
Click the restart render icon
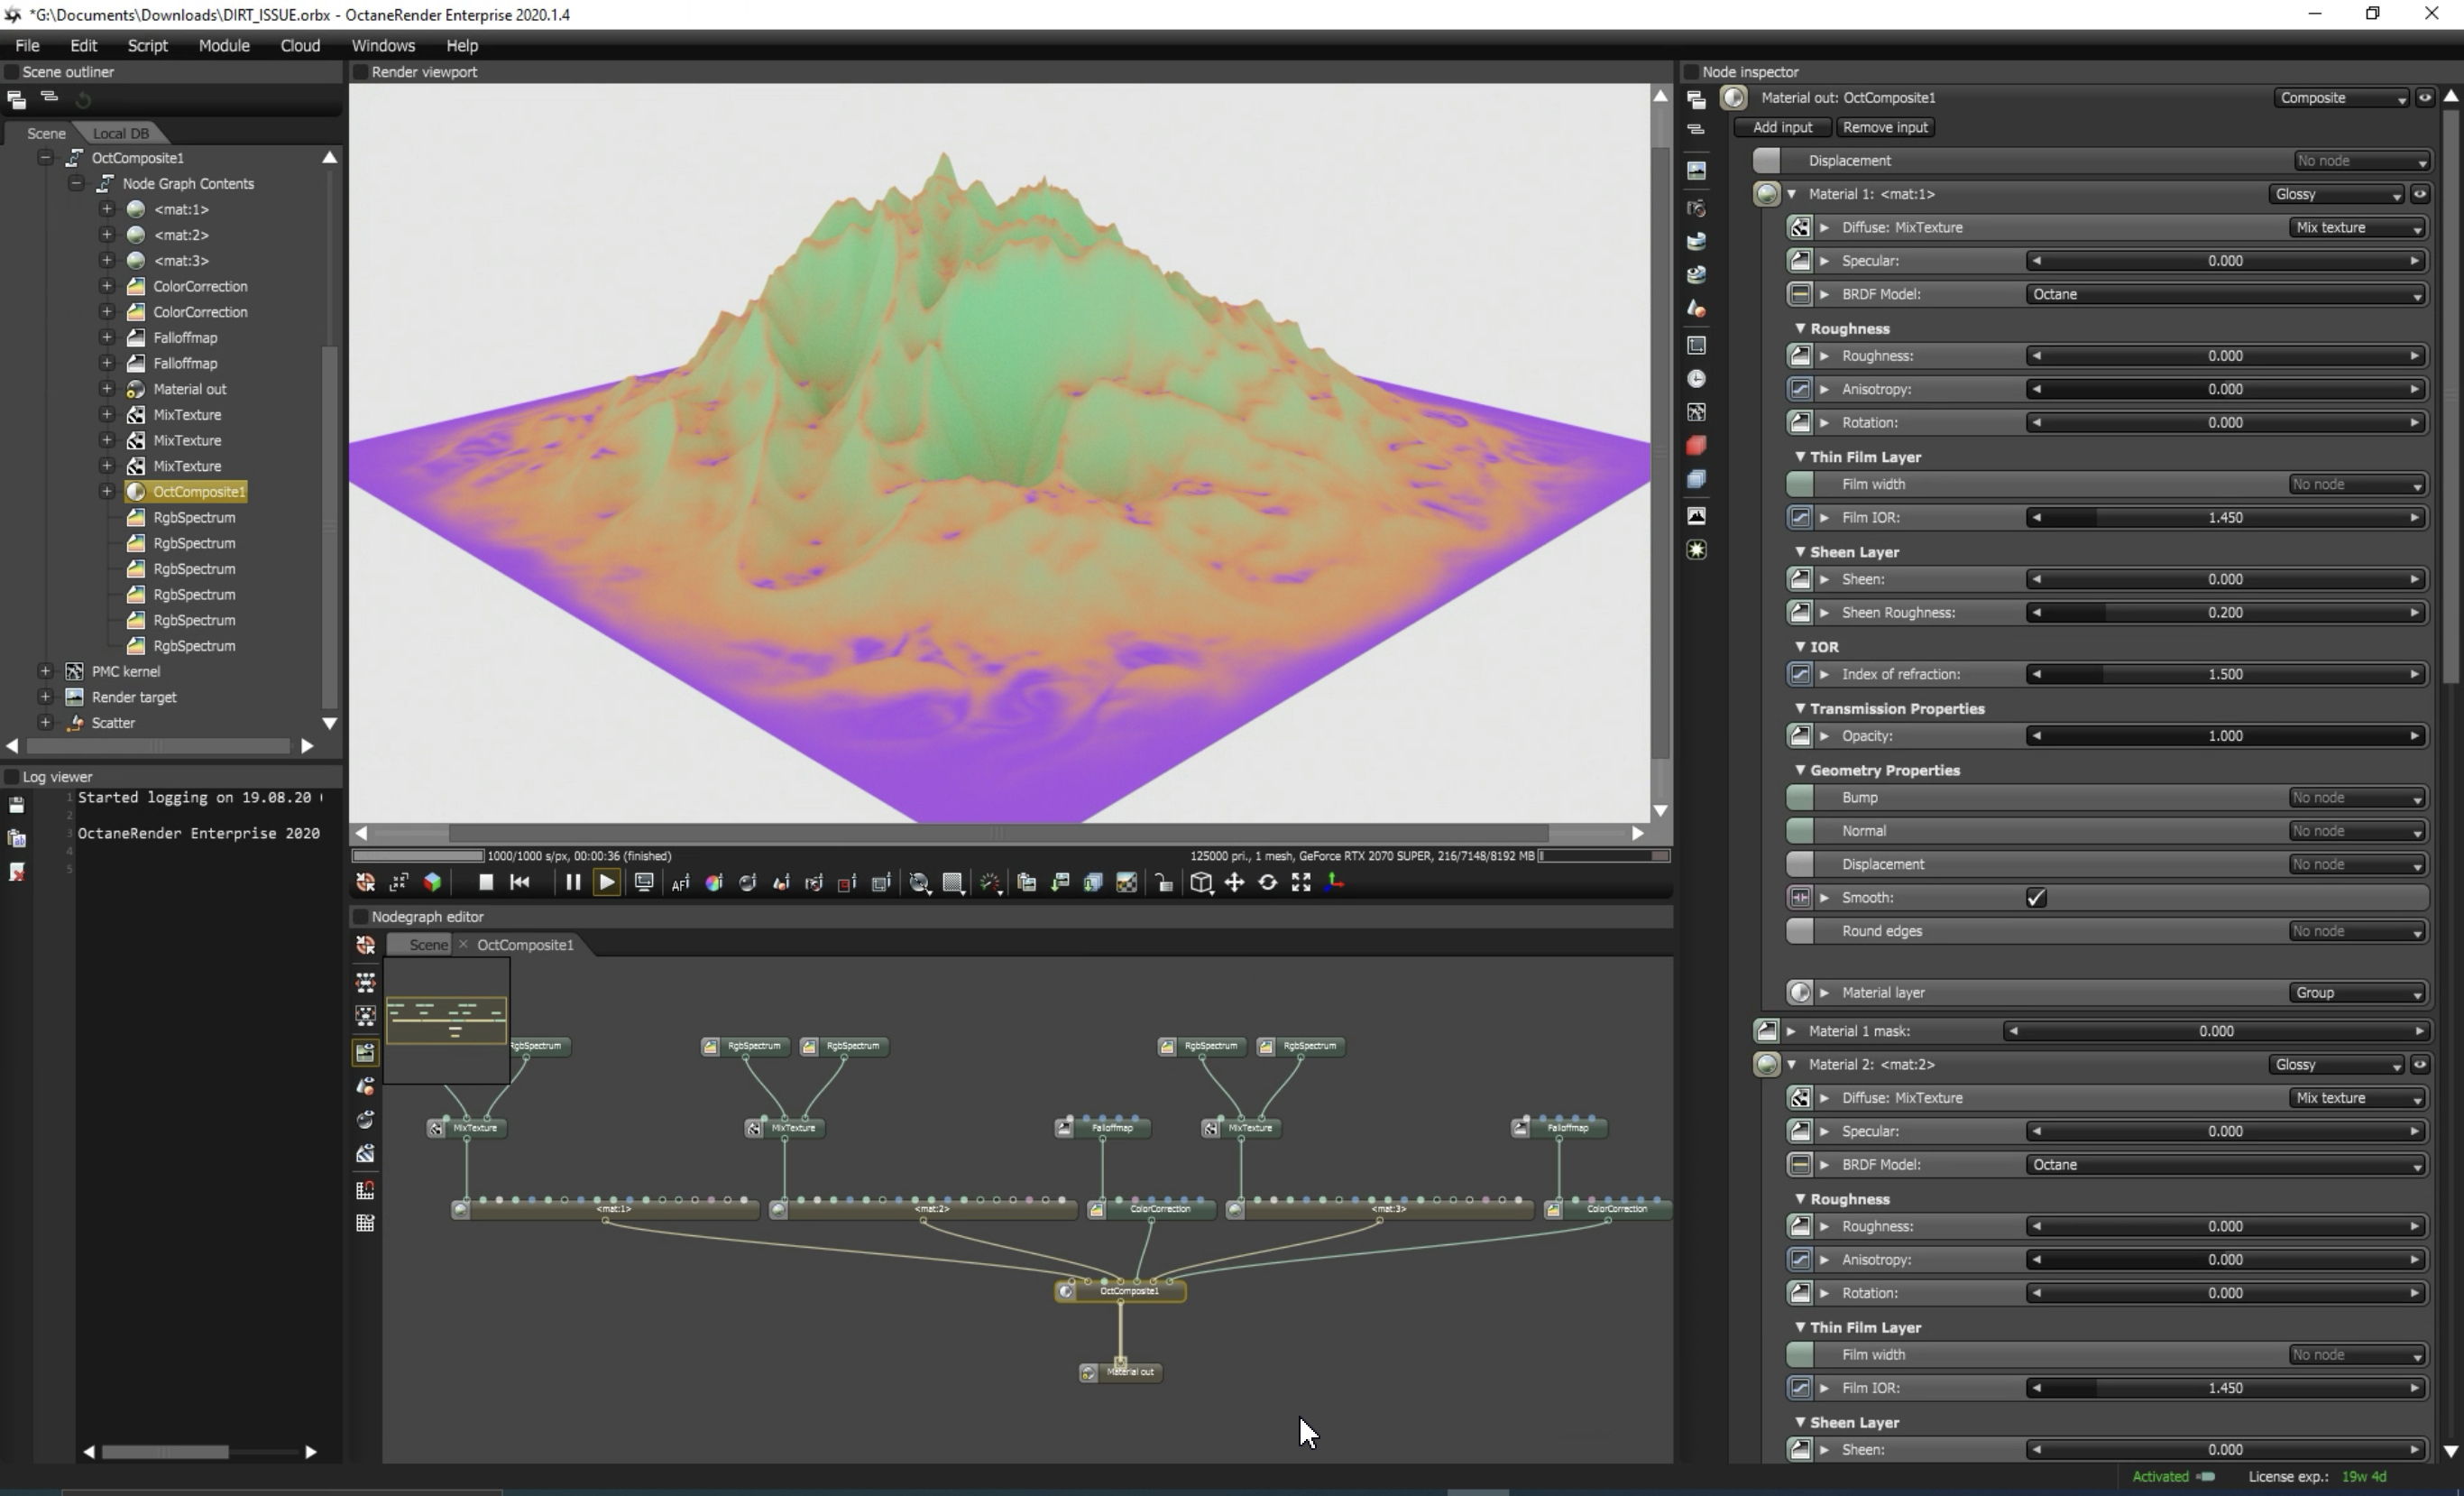pos(519,882)
